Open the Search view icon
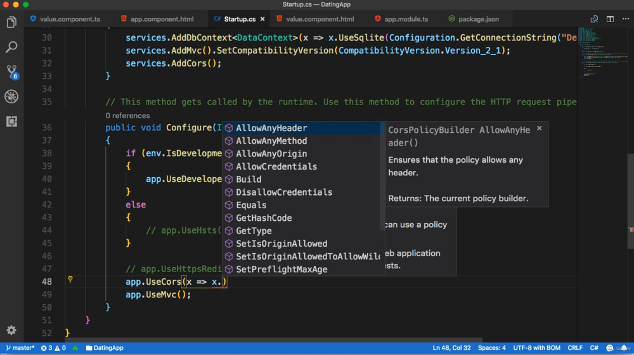Image resolution: width=634 pixels, height=355 pixels. click(11, 47)
